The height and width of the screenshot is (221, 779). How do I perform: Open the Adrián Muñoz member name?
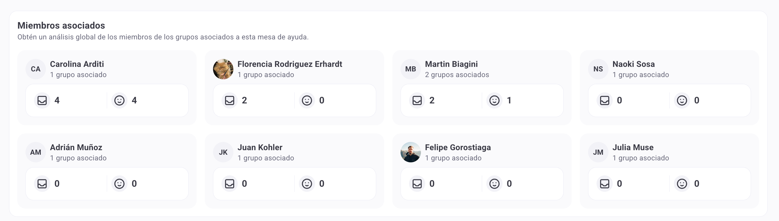click(x=76, y=148)
